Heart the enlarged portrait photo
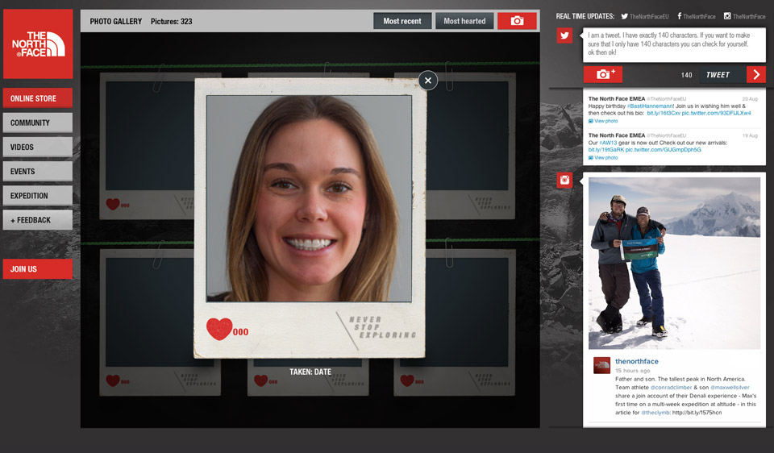The height and width of the screenshot is (453, 774). click(x=219, y=329)
